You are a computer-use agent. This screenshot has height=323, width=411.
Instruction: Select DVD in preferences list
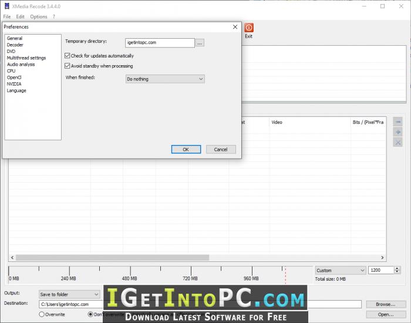coord(11,52)
